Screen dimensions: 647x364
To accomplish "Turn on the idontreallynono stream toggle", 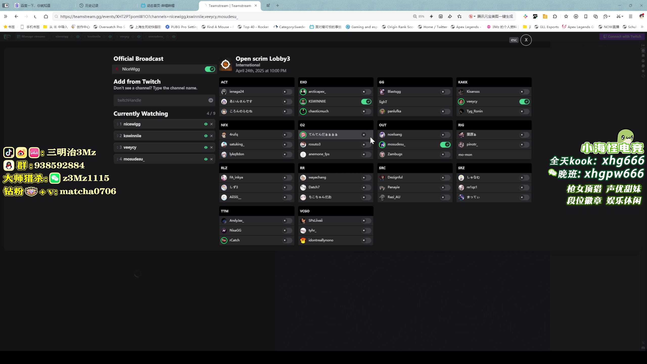I will [366, 240].
